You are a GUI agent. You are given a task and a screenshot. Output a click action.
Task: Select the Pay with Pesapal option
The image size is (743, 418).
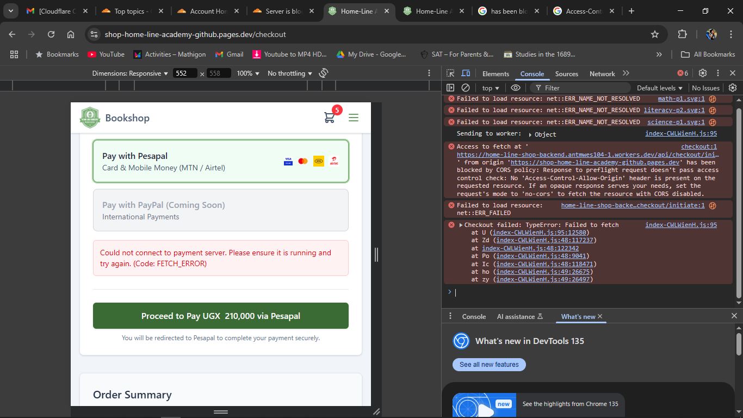(221, 161)
